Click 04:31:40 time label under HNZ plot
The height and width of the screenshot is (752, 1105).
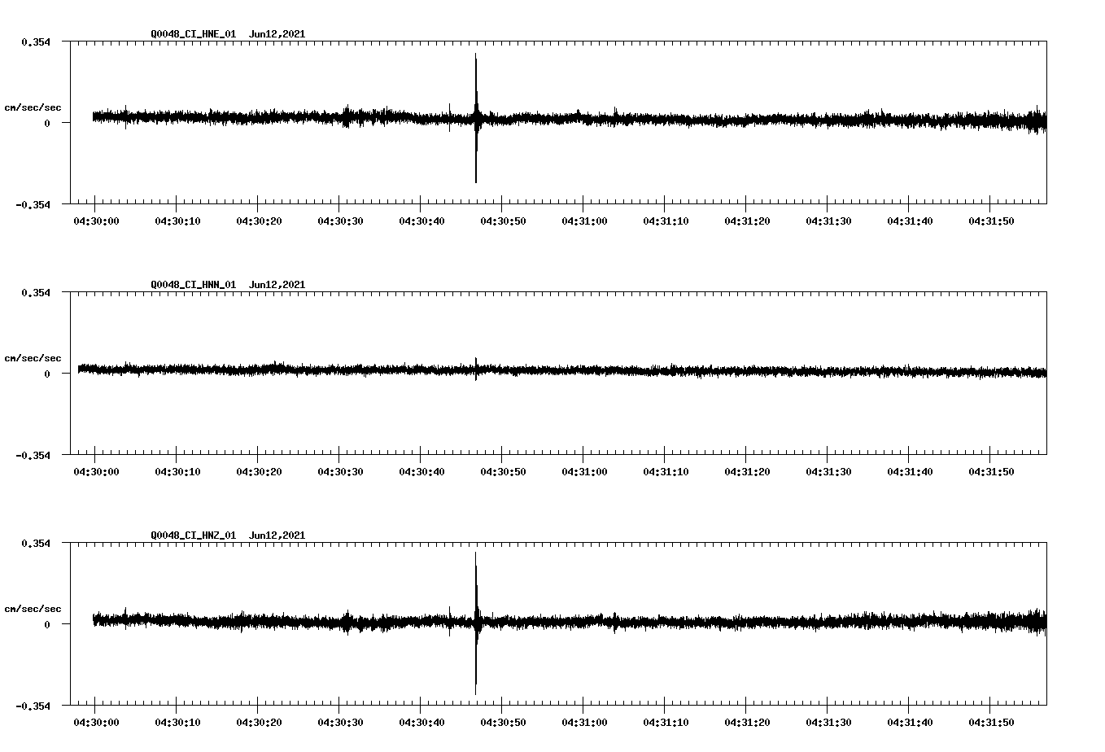(x=910, y=723)
